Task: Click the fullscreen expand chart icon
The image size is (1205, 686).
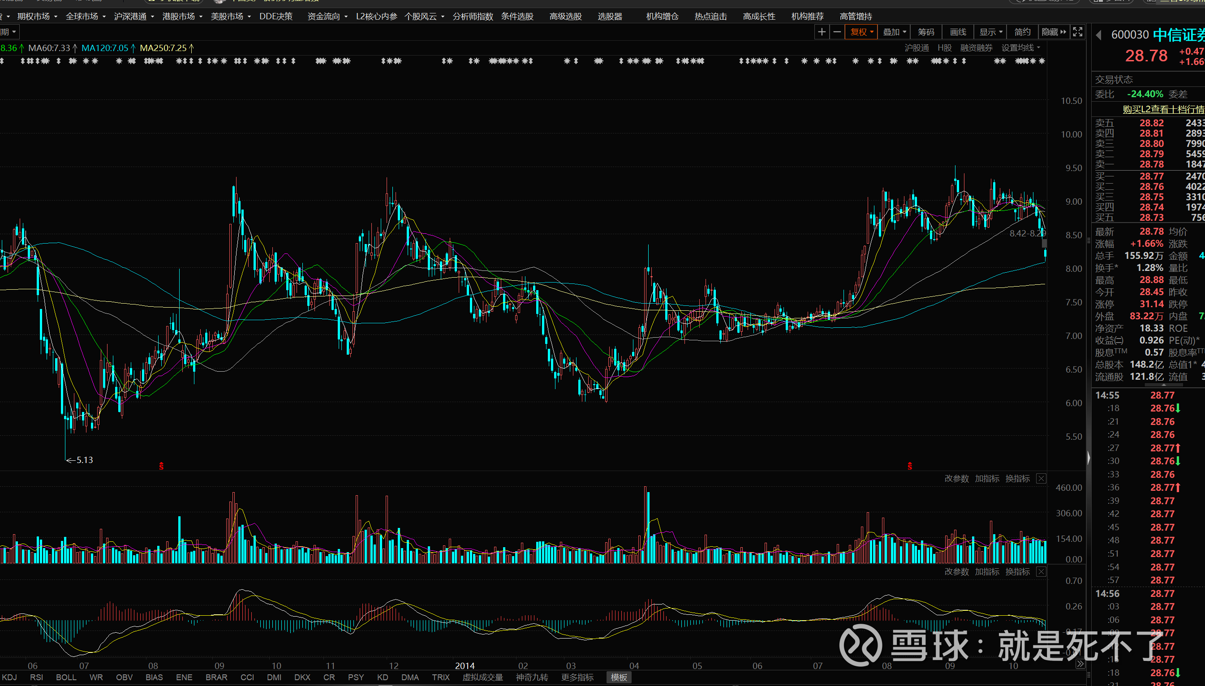Action: click(x=1077, y=32)
